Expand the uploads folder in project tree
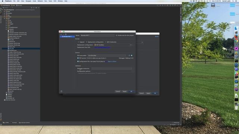This screenshot has height=134, width=239. pyautogui.click(x=7, y=29)
